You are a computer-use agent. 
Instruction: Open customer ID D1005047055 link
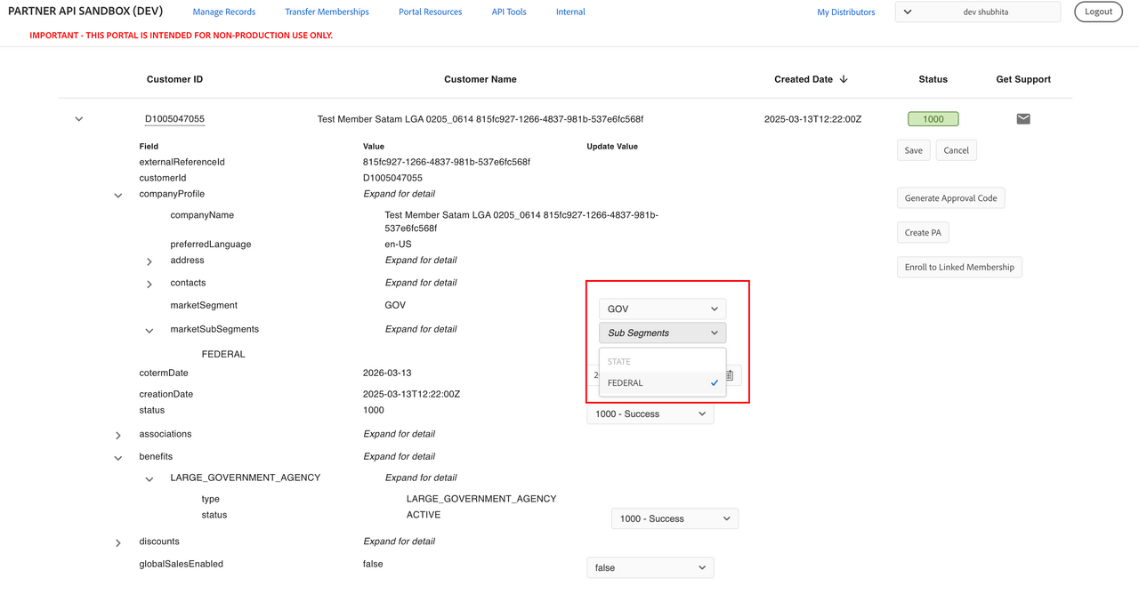[x=175, y=119]
